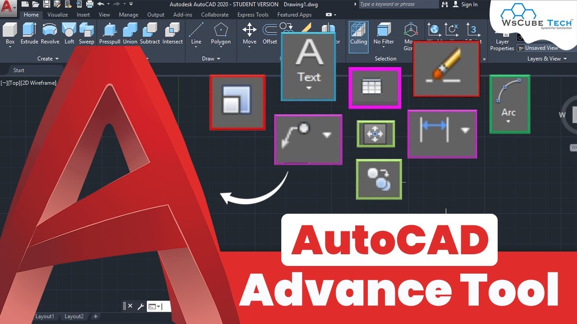Open the Box tool dropdown arrow
This screenshot has height=324, width=577.
[x=10, y=48]
